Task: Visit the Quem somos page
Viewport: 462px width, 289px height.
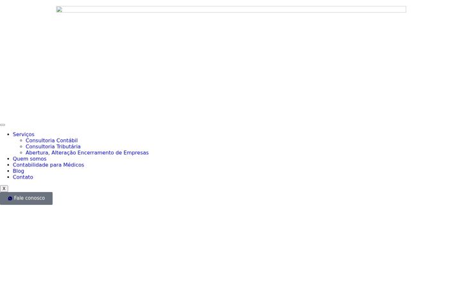Action: (x=30, y=159)
